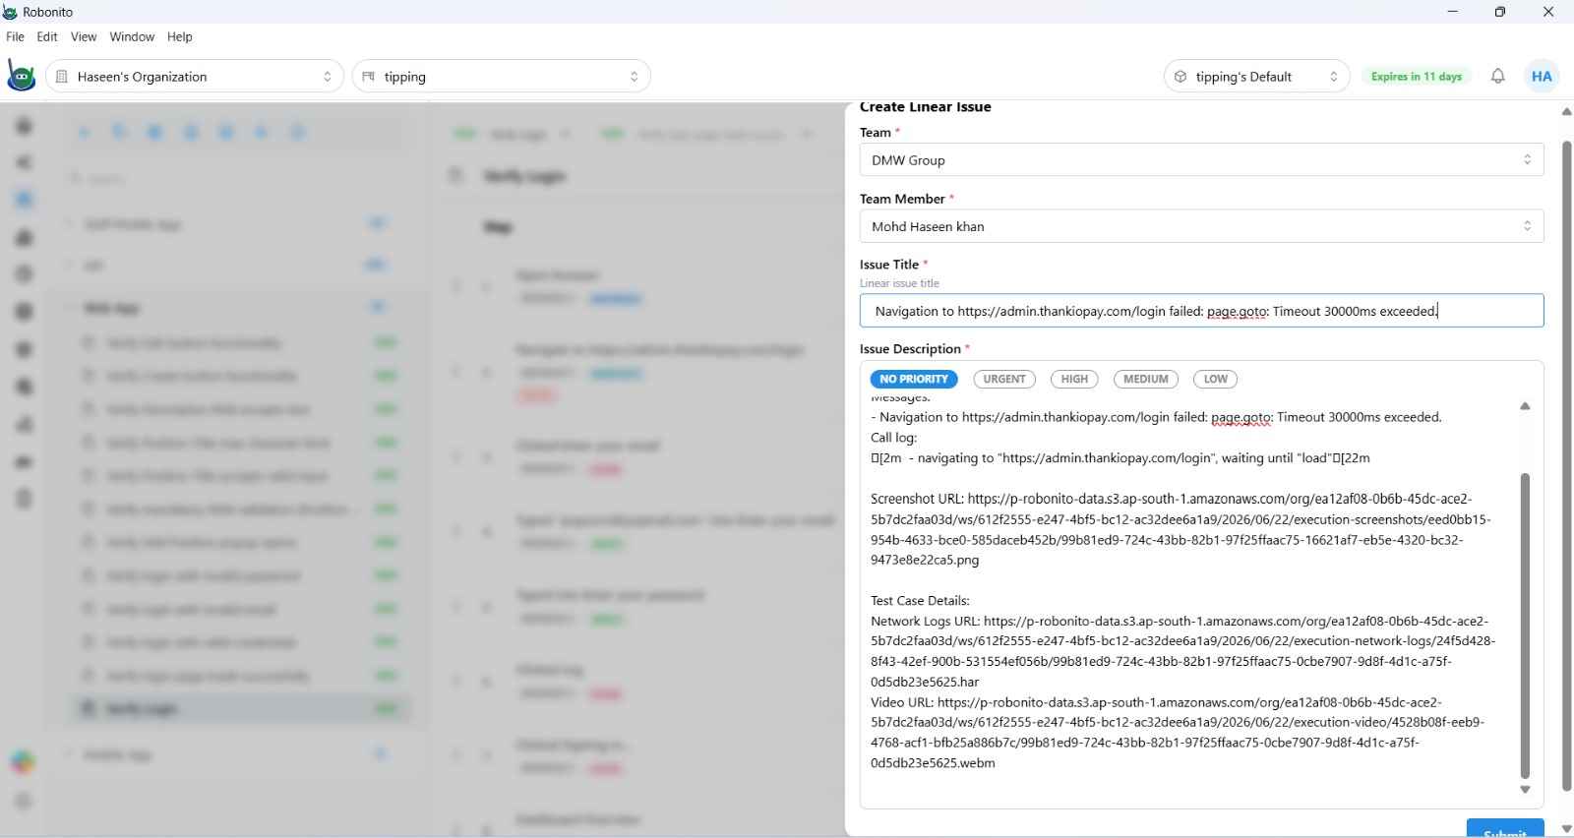Select the URGENT priority
Screen dimensions: 1574x838
(1004, 379)
